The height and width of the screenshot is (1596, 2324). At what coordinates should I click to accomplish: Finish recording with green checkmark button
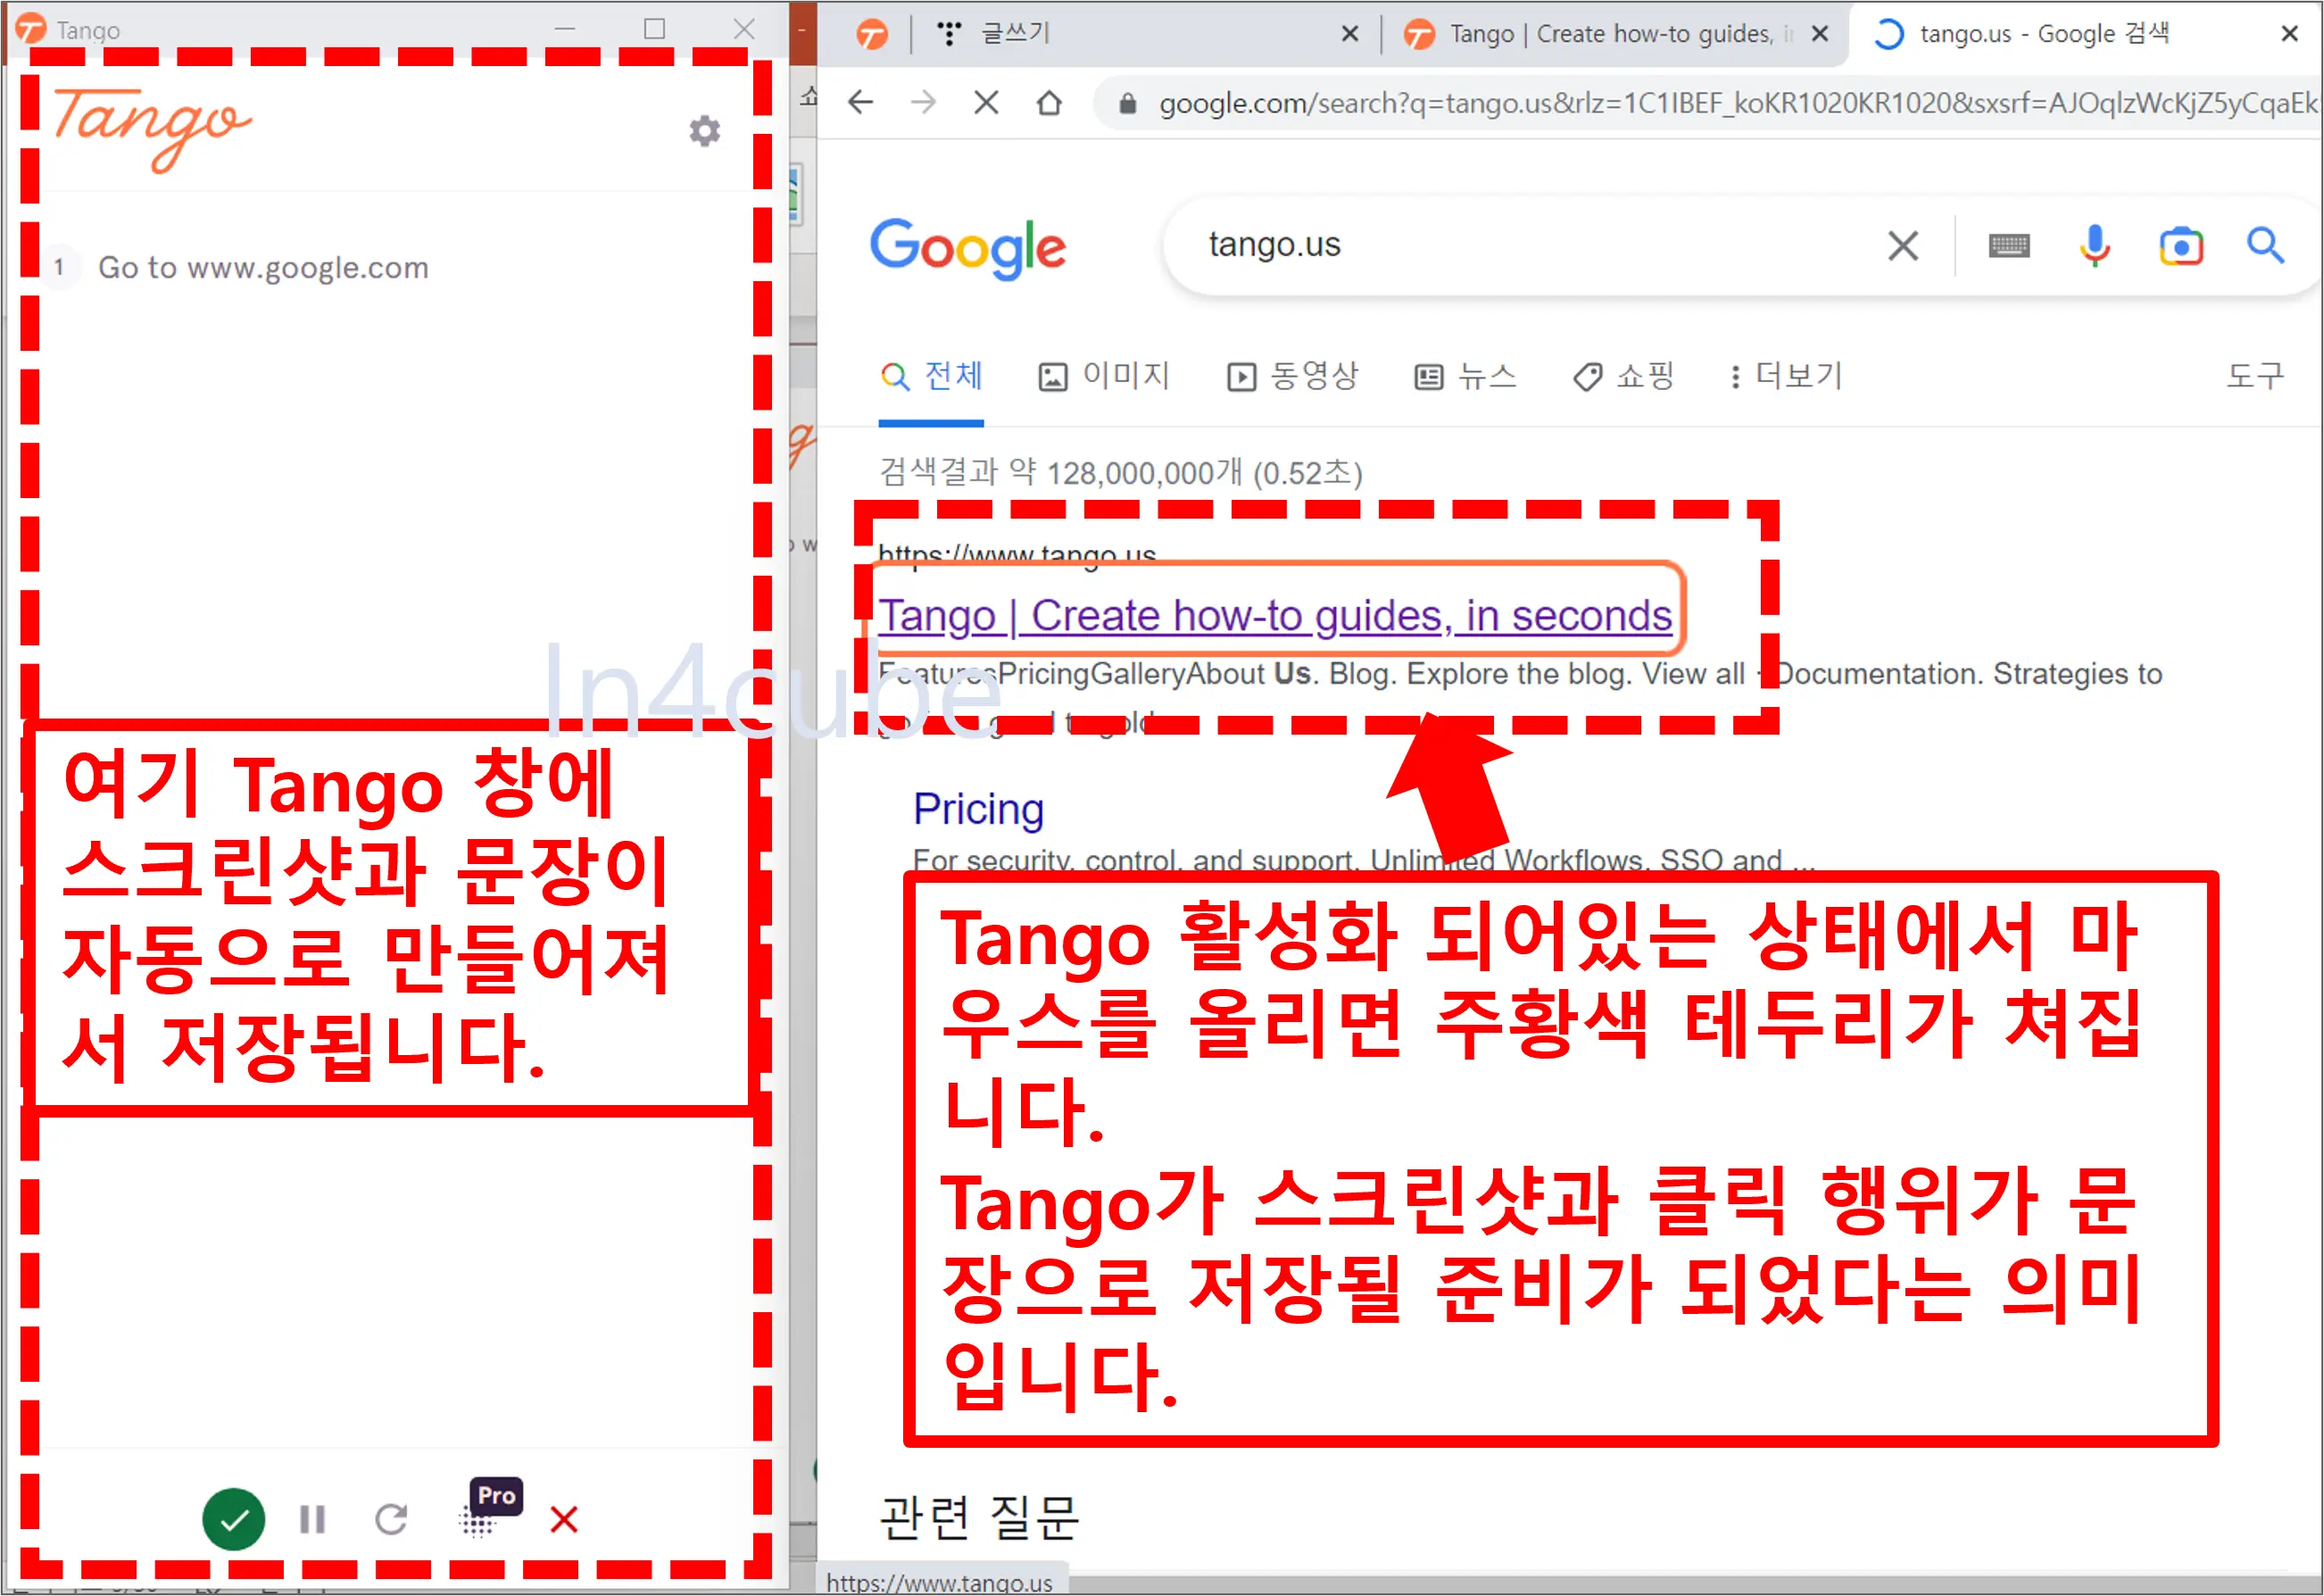[x=234, y=1520]
